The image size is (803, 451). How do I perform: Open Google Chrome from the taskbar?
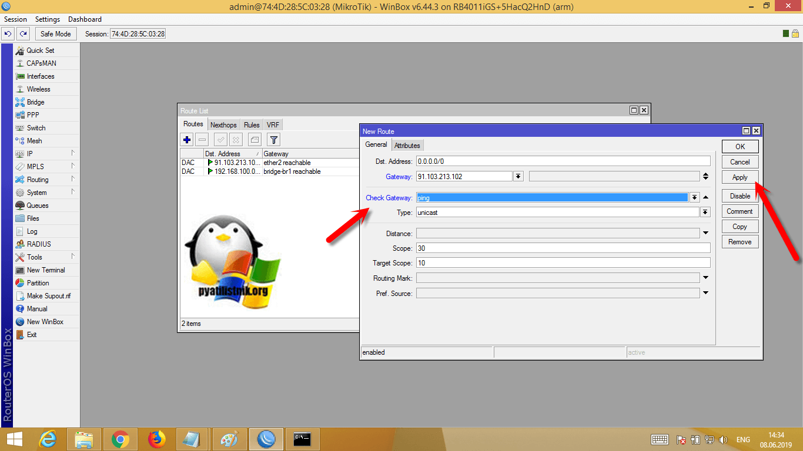[x=121, y=439]
